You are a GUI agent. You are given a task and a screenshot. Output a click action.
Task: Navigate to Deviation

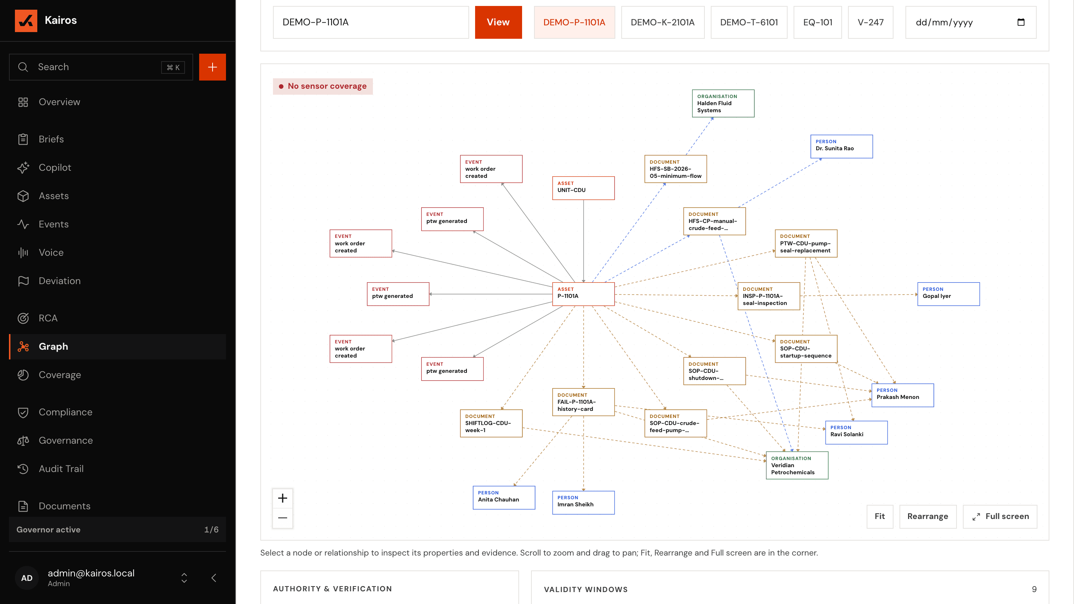click(x=117, y=280)
